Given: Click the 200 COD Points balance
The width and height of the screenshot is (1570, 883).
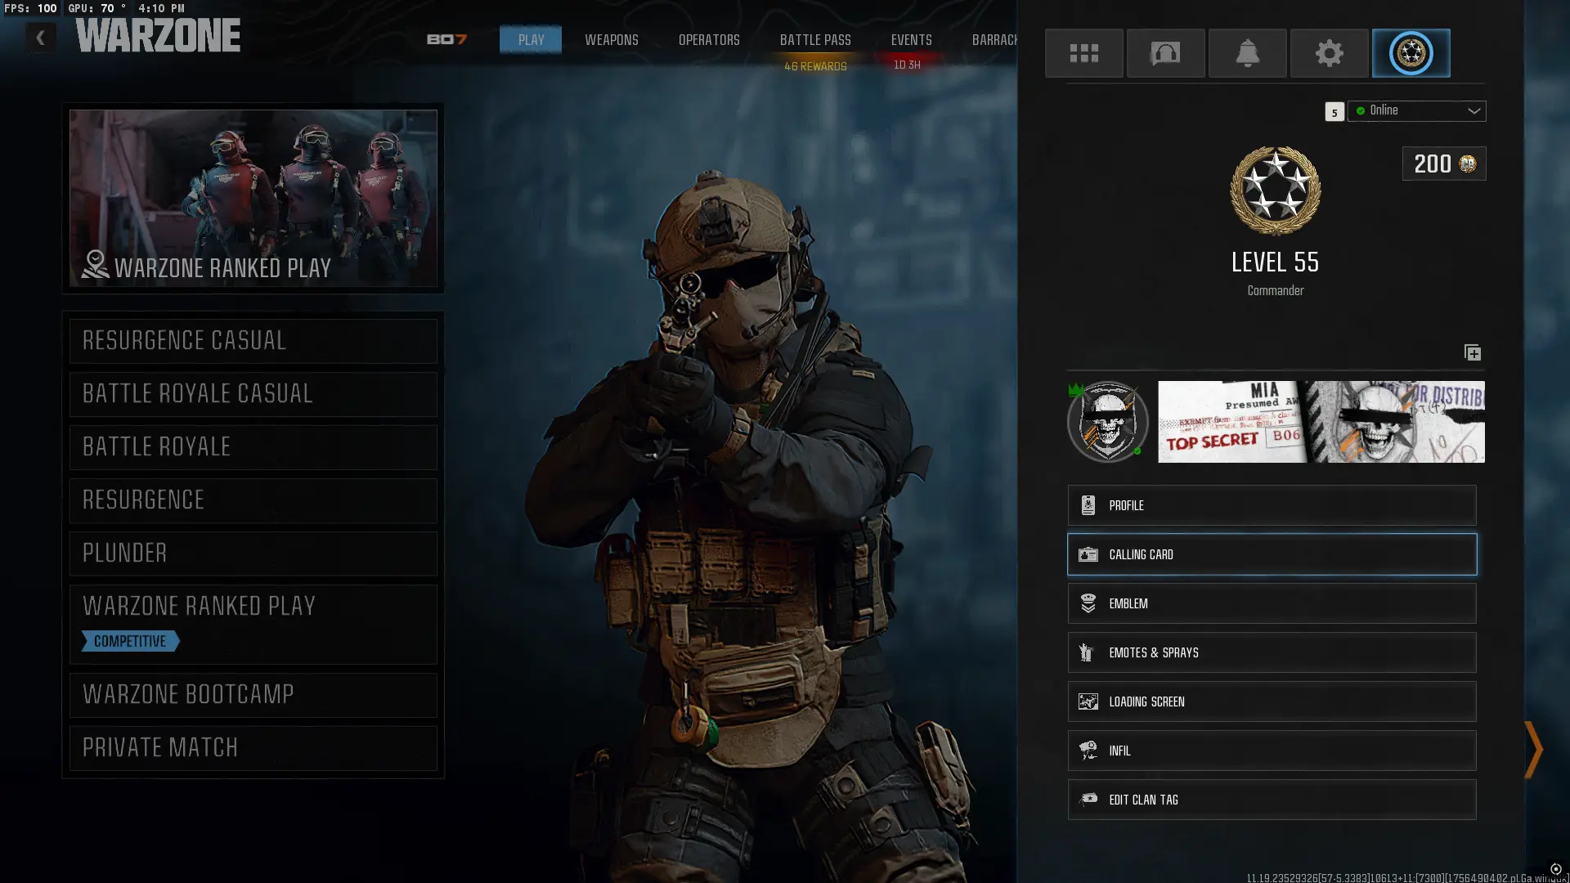Looking at the screenshot, I should (1444, 164).
